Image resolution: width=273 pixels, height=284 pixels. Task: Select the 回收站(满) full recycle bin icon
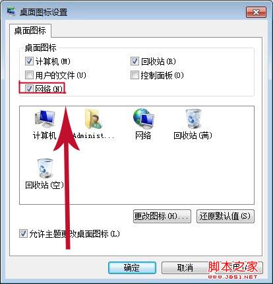(193, 119)
